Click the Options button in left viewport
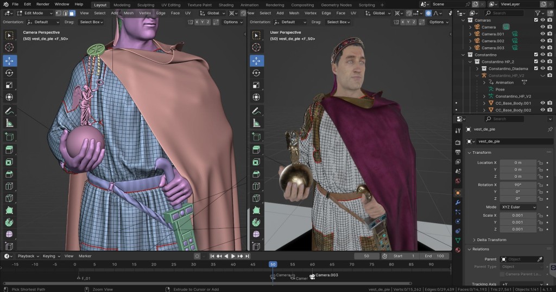Image resolution: width=556 pixels, height=292 pixels. point(232,22)
